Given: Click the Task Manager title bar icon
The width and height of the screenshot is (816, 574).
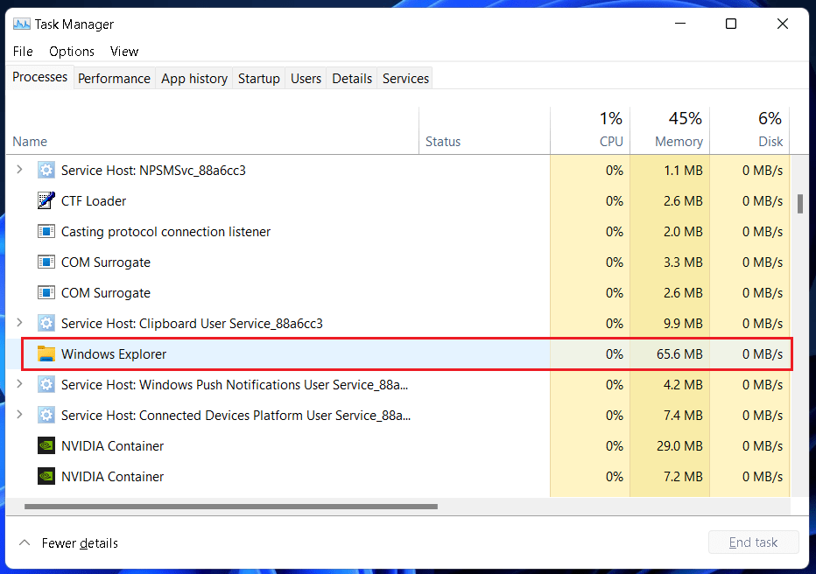Looking at the screenshot, I should (21, 24).
